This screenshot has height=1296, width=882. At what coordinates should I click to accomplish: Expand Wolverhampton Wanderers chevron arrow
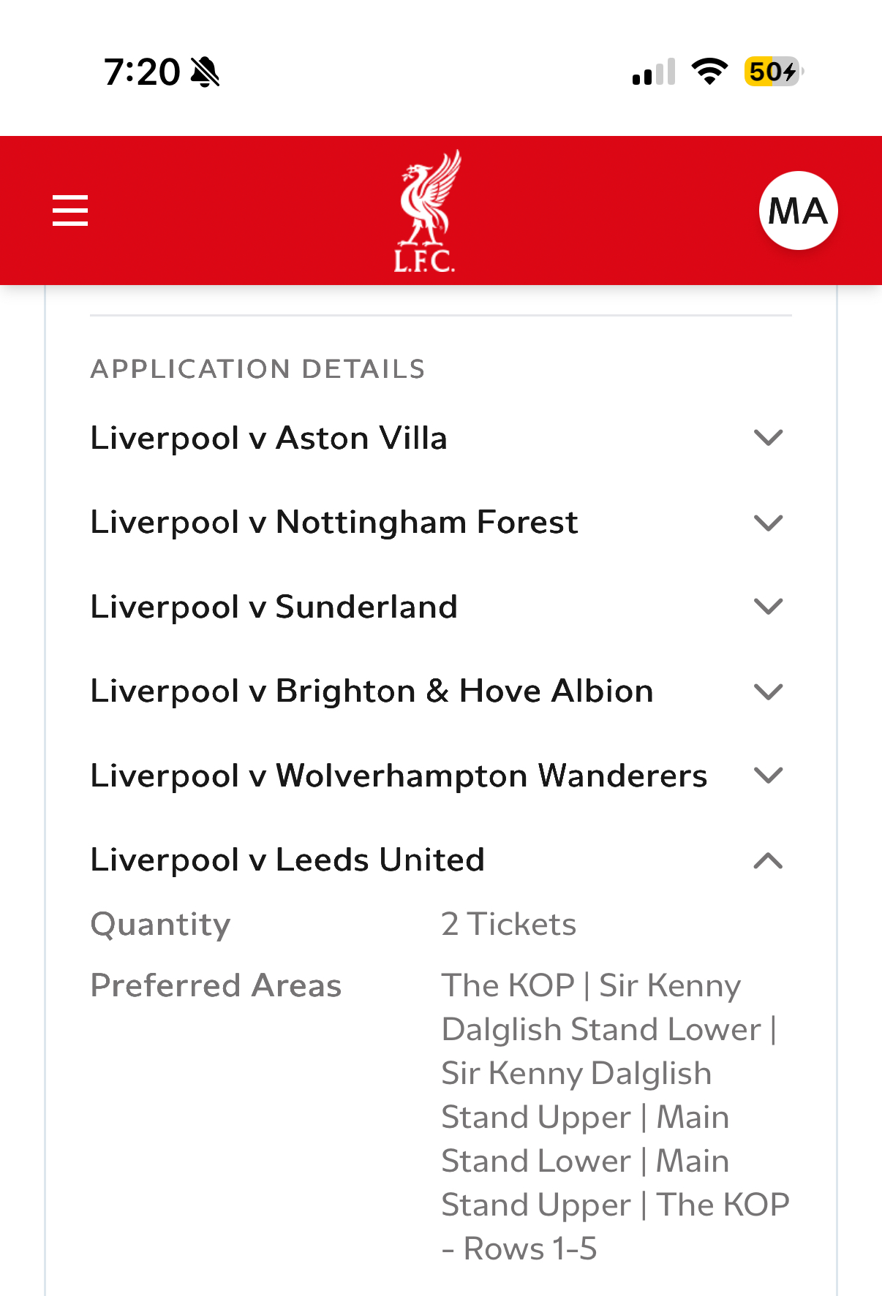768,776
